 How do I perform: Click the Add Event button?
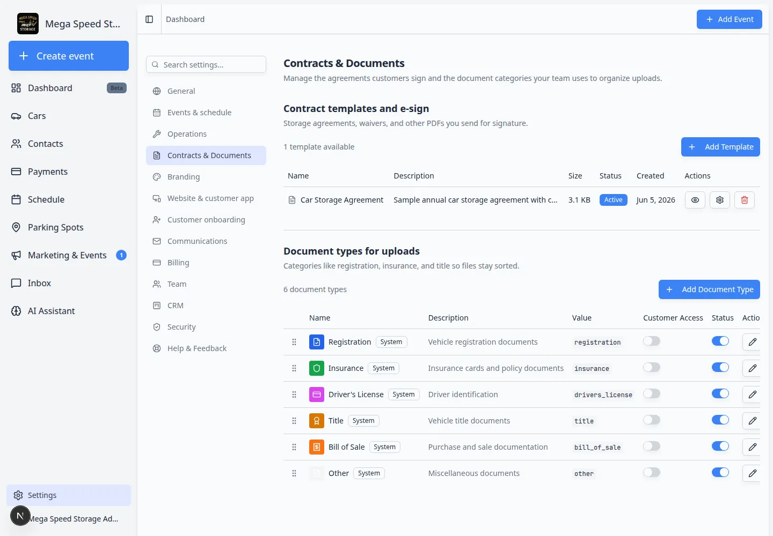click(730, 19)
